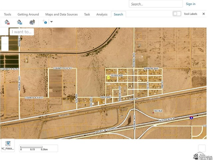Open the Getting Around tab
The width and height of the screenshot is (213, 160).
point(28,14)
